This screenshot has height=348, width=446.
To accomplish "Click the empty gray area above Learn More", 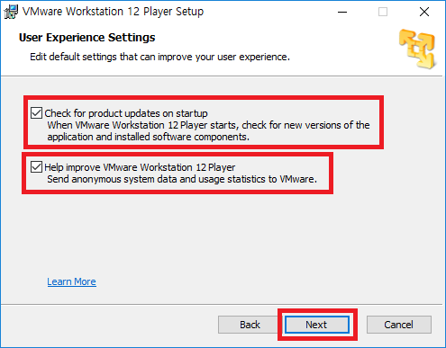I will click(223, 234).
